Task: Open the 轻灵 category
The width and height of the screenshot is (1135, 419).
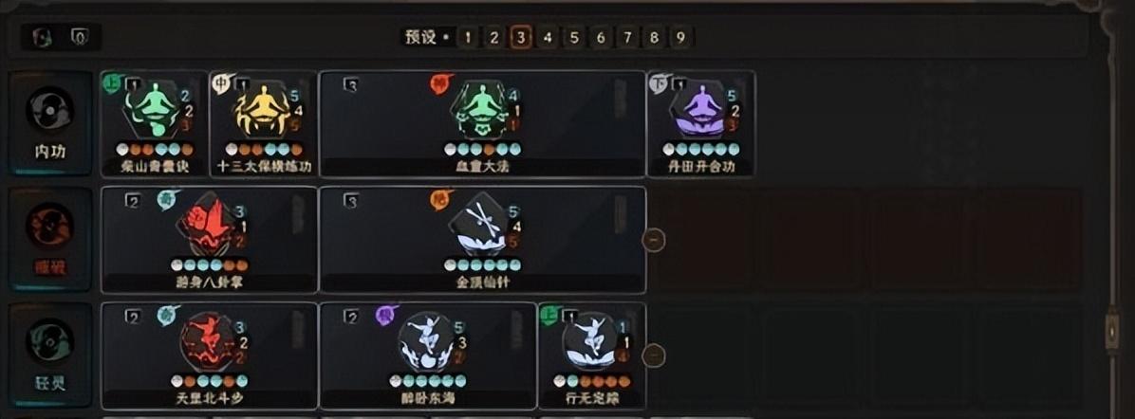Action: [x=50, y=355]
